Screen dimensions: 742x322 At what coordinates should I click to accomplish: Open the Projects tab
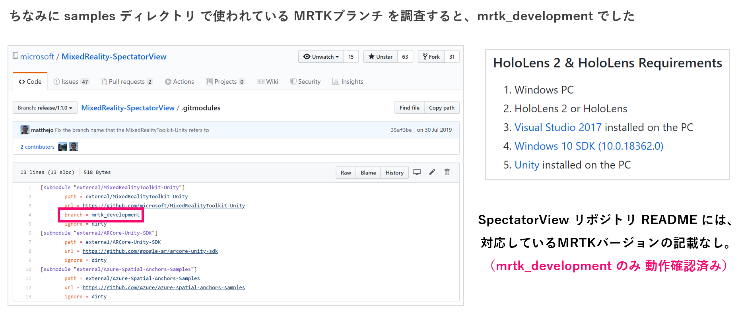tap(225, 82)
